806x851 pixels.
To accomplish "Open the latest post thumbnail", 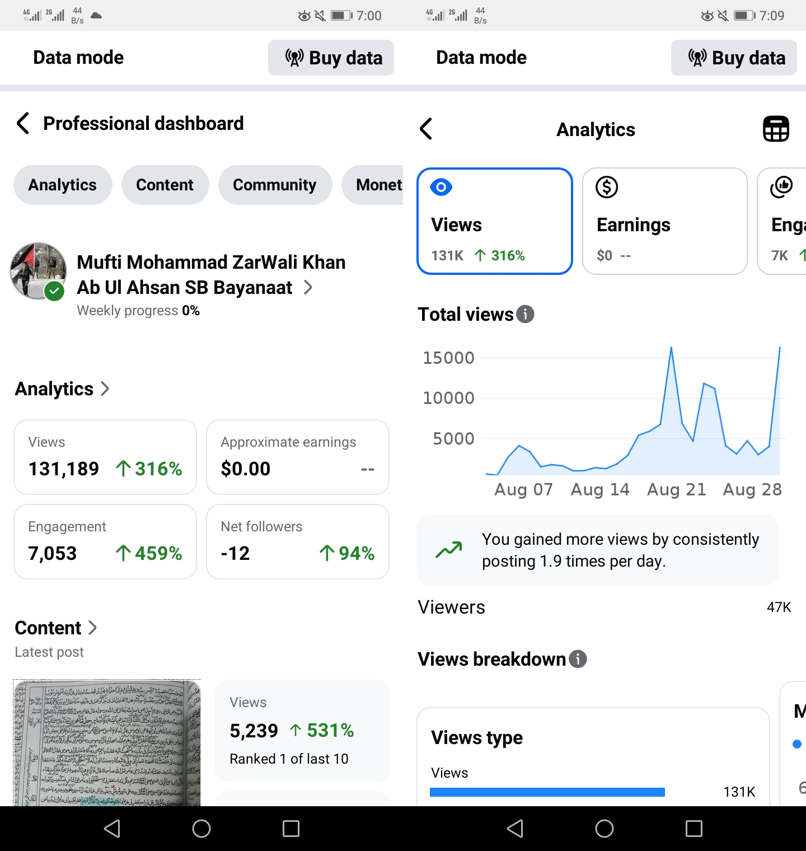I will coord(107,742).
